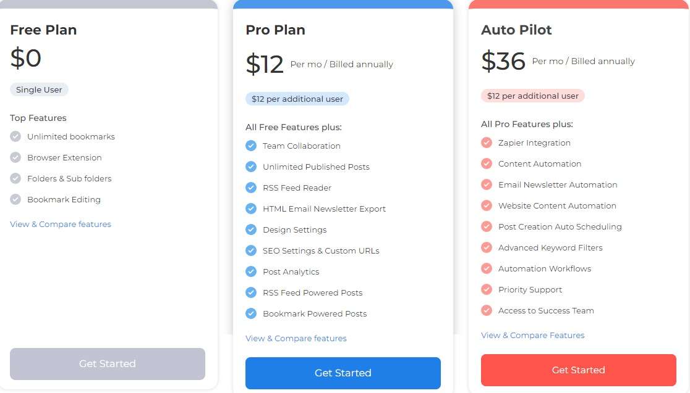Select the Priority Support check icon

coord(487,289)
